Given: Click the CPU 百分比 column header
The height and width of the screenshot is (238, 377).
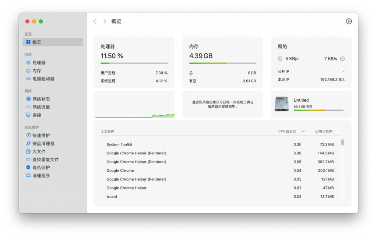Looking at the screenshot, I should (x=287, y=131).
